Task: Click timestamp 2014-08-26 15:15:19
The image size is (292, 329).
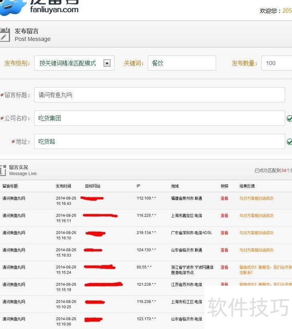Action: (66, 287)
